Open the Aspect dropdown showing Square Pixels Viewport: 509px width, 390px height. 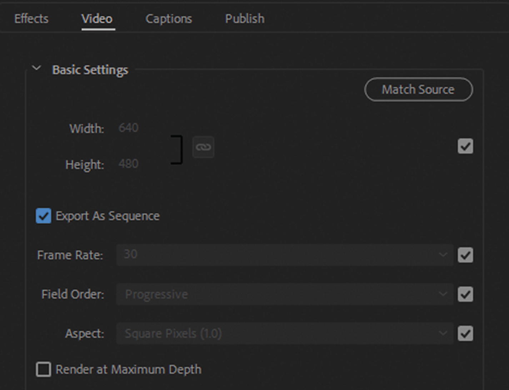[284, 333]
